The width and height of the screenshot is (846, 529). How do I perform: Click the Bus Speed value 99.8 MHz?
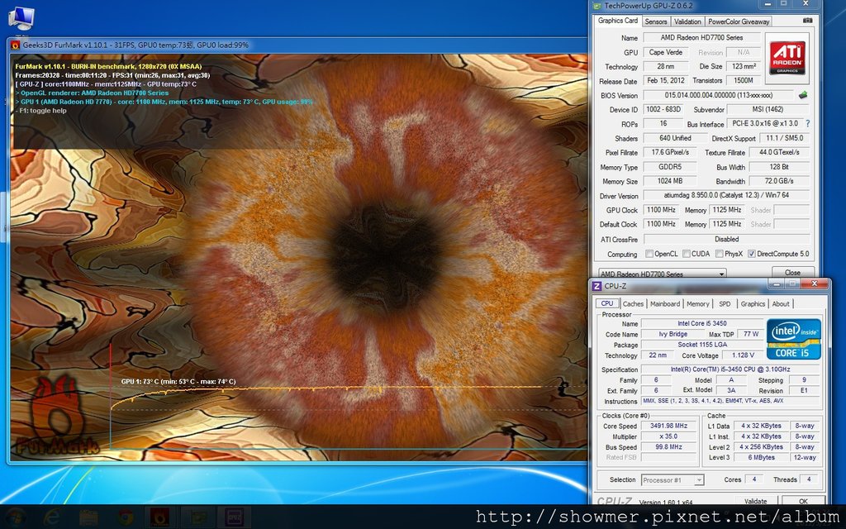pyautogui.click(x=668, y=447)
